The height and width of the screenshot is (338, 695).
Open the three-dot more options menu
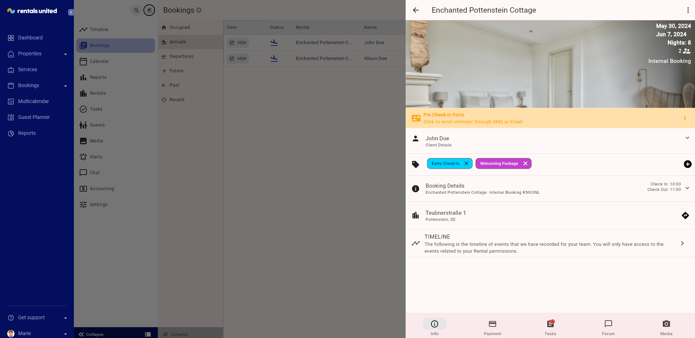688,10
